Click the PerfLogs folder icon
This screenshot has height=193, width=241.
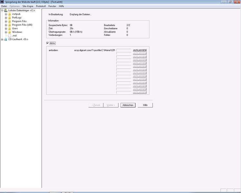[10, 18]
